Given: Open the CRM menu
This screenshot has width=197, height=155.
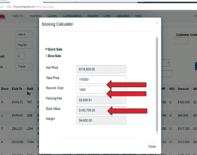Looking at the screenshot, I should coord(107,16).
